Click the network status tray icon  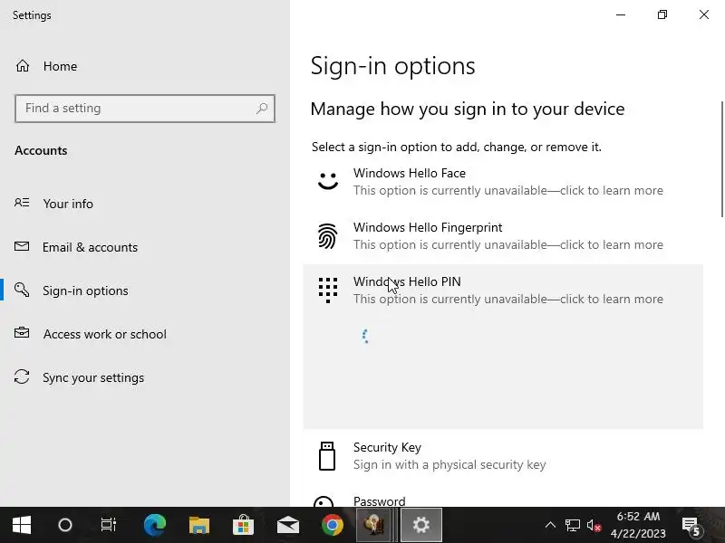573,525
